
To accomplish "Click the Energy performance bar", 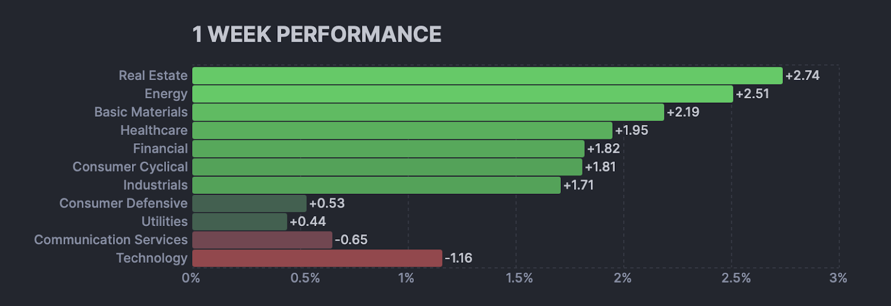I will coord(462,94).
